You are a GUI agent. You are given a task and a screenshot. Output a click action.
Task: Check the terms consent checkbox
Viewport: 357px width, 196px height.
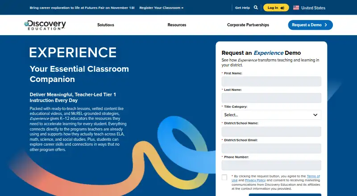[x=224, y=177]
